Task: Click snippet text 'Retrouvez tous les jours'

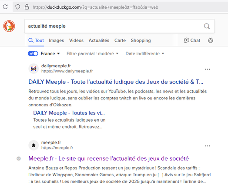Action: click(x=54, y=91)
